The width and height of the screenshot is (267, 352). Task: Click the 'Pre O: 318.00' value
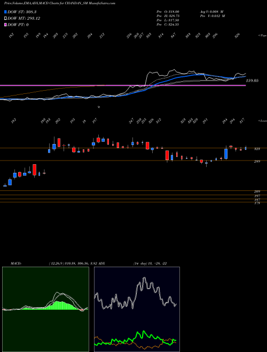168,12
